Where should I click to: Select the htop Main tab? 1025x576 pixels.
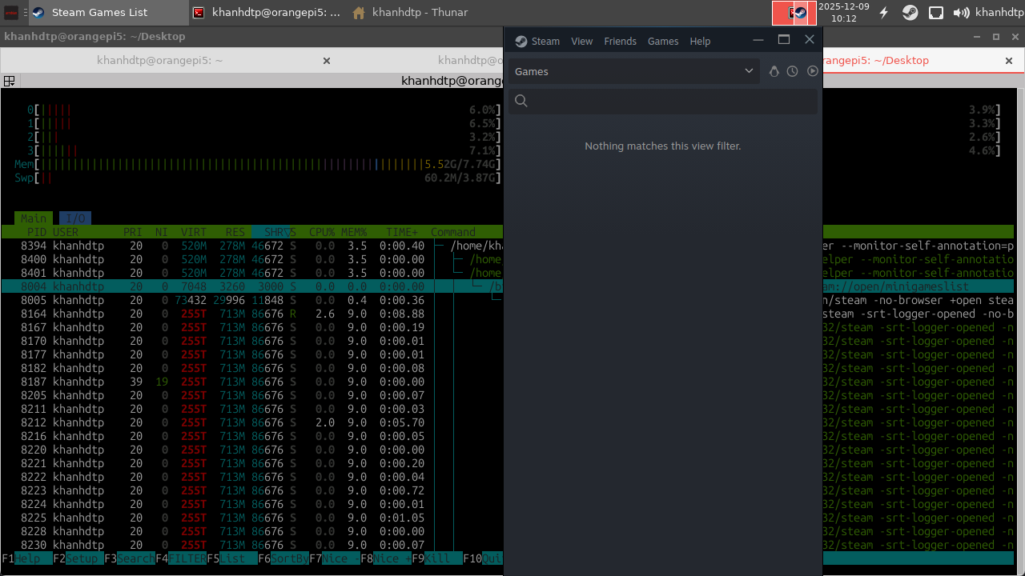click(34, 218)
